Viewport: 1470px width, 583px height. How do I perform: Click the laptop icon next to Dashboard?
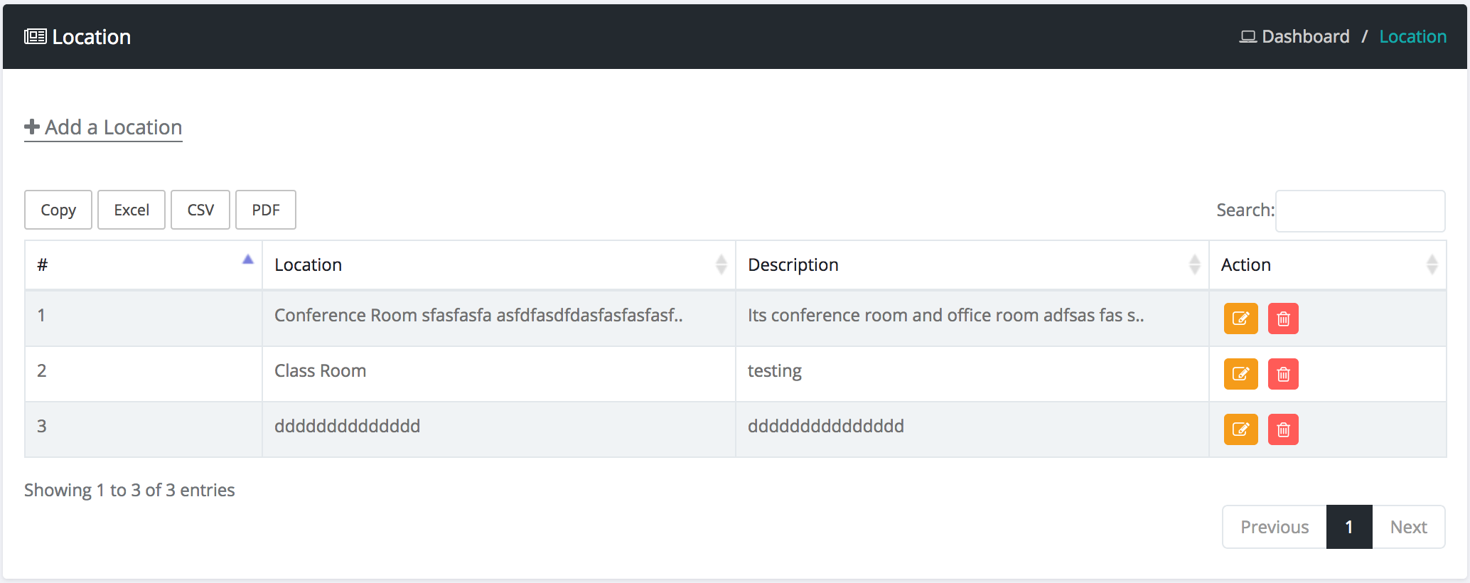click(x=1248, y=37)
